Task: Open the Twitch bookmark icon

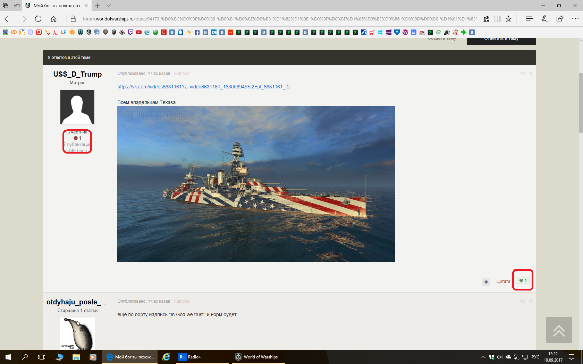Action: click(130, 32)
